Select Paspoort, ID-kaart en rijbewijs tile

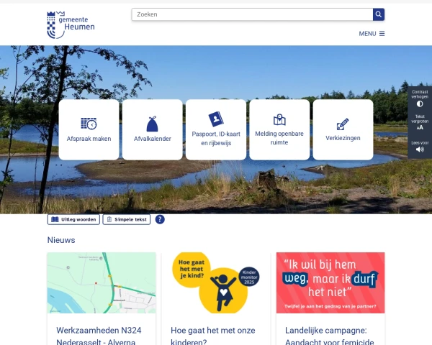click(216, 129)
